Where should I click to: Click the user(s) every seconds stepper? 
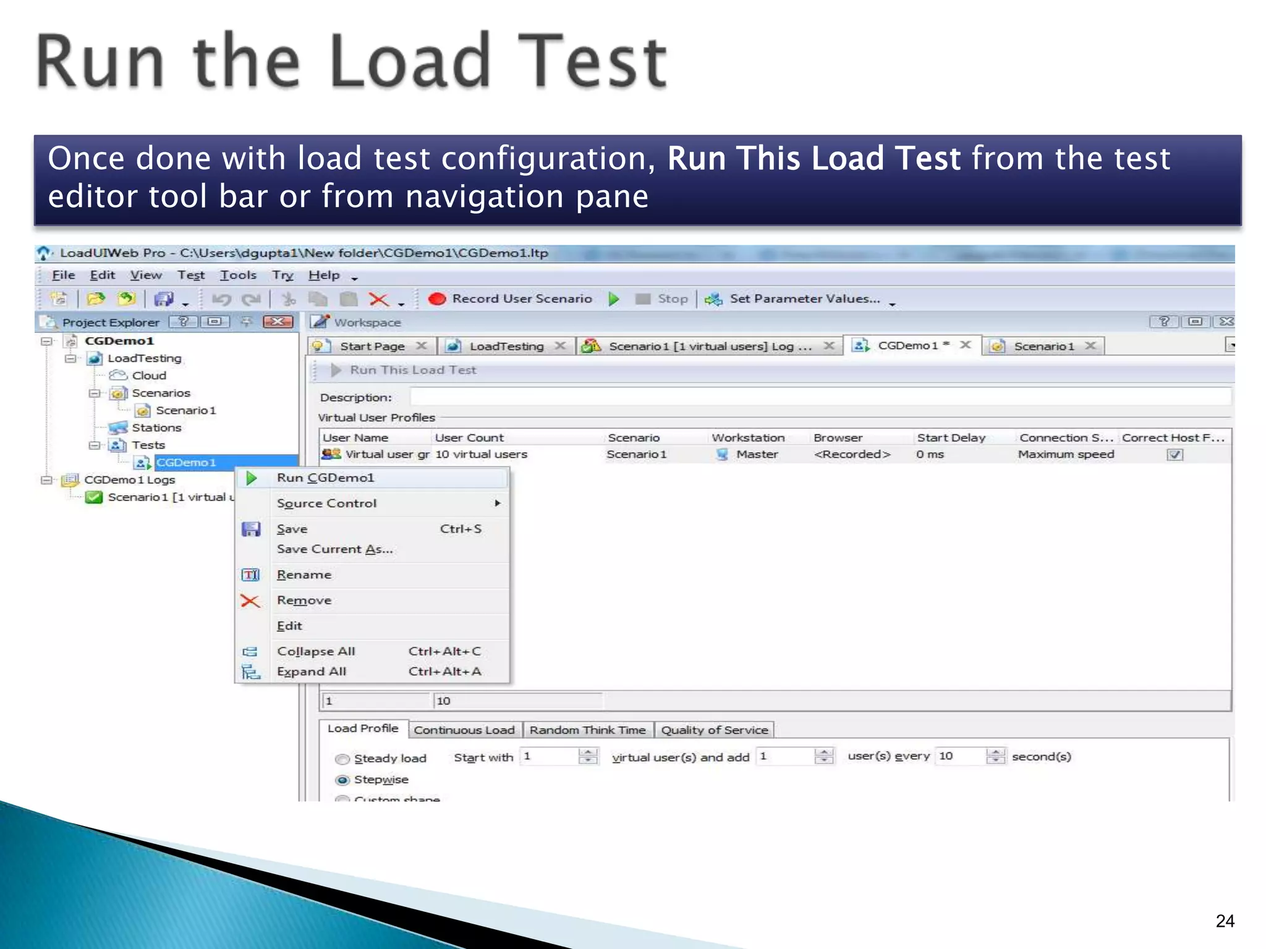[x=995, y=756]
